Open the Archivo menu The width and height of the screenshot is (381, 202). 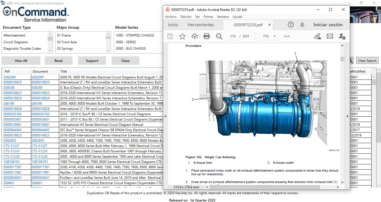[171, 17]
